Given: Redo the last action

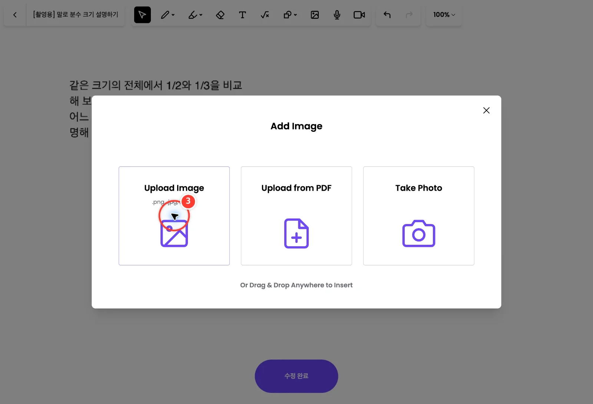Looking at the screenshot, I should pos(409,15).
